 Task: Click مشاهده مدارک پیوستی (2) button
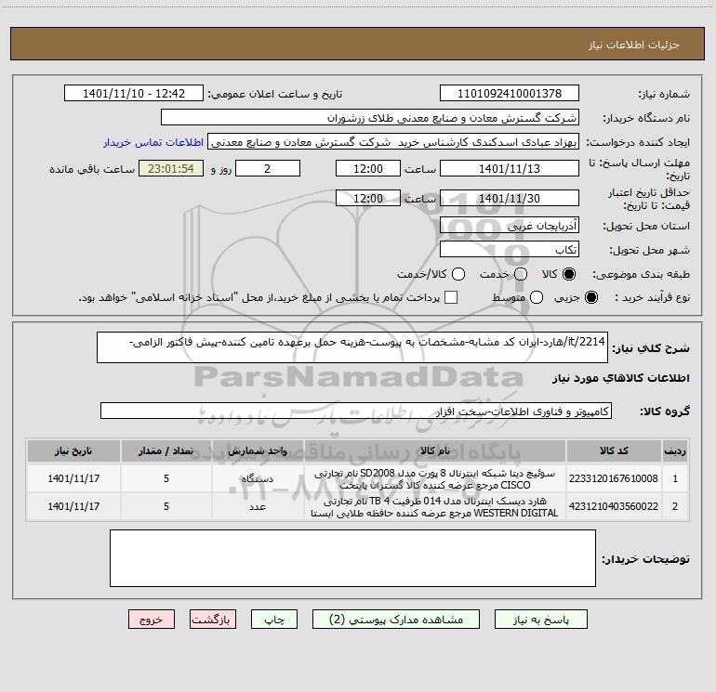[x=396, y=620]
